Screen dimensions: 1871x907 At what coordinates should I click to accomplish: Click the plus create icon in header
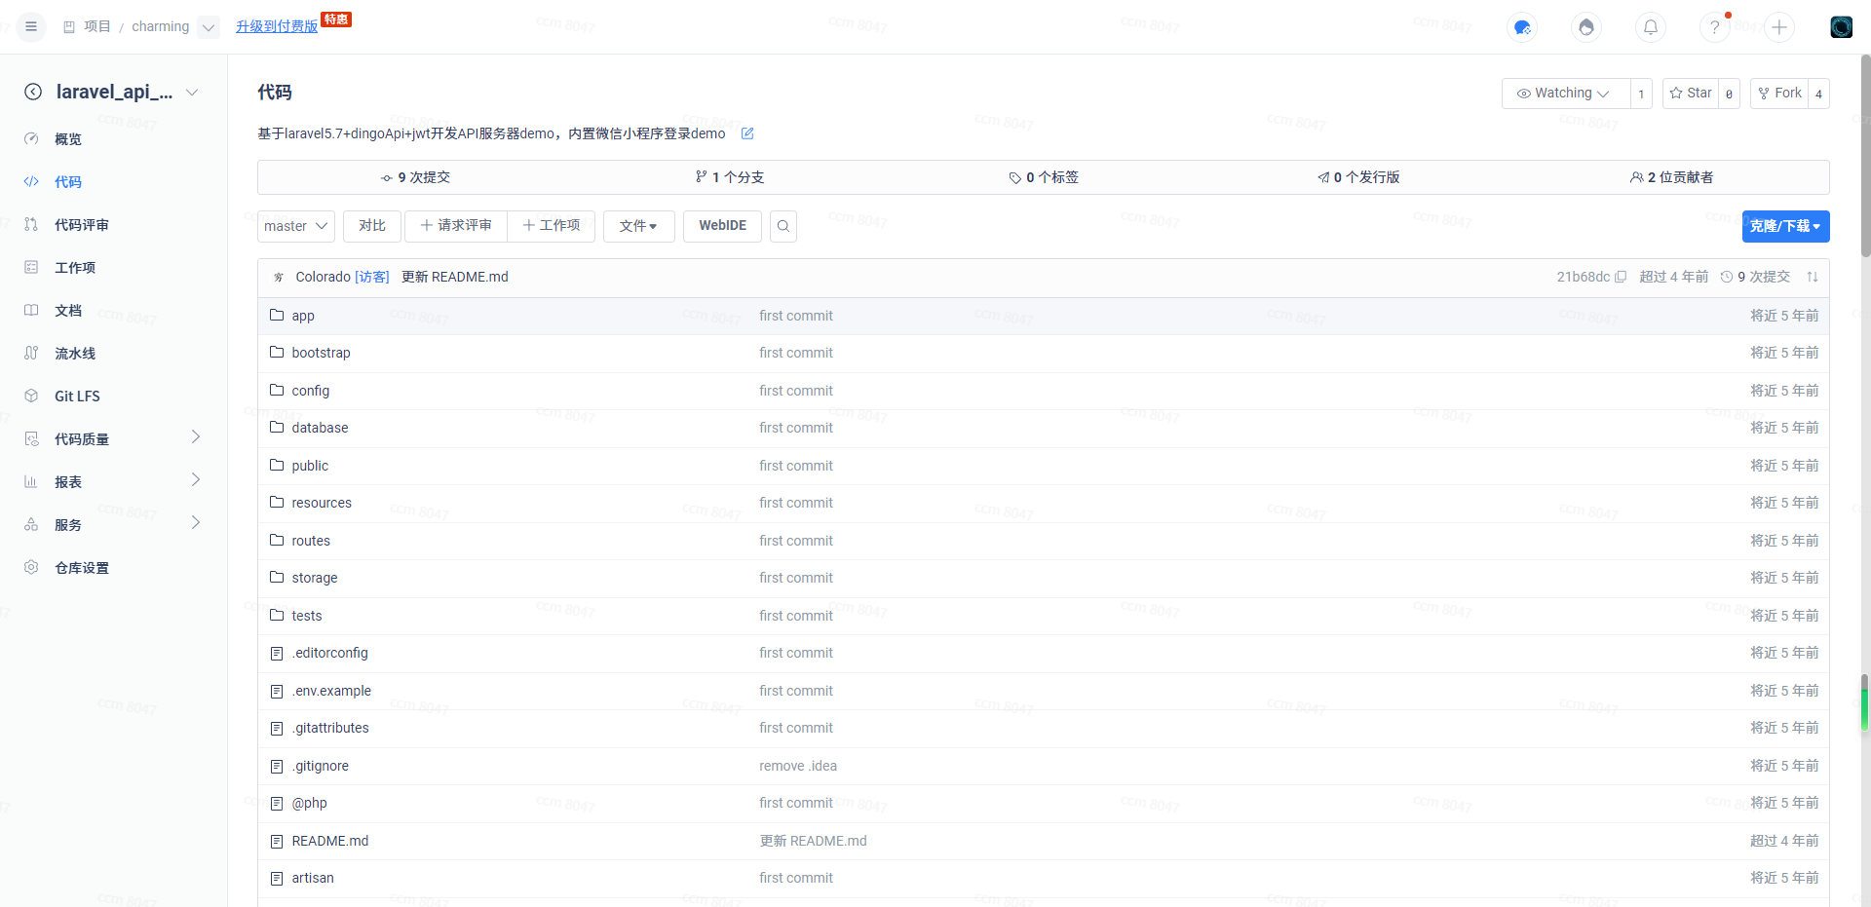tap(1778, 27)
